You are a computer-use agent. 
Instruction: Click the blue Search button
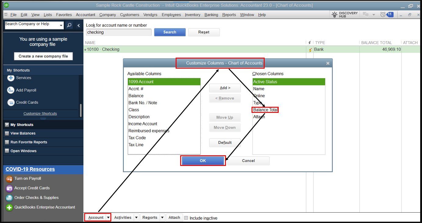coord(170,32)
